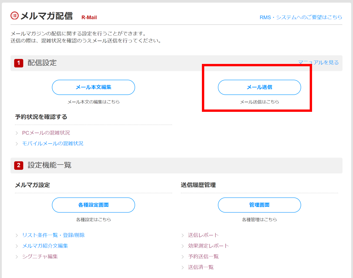
Task: Click the red R-Mail label
Action: click(89, 17)
